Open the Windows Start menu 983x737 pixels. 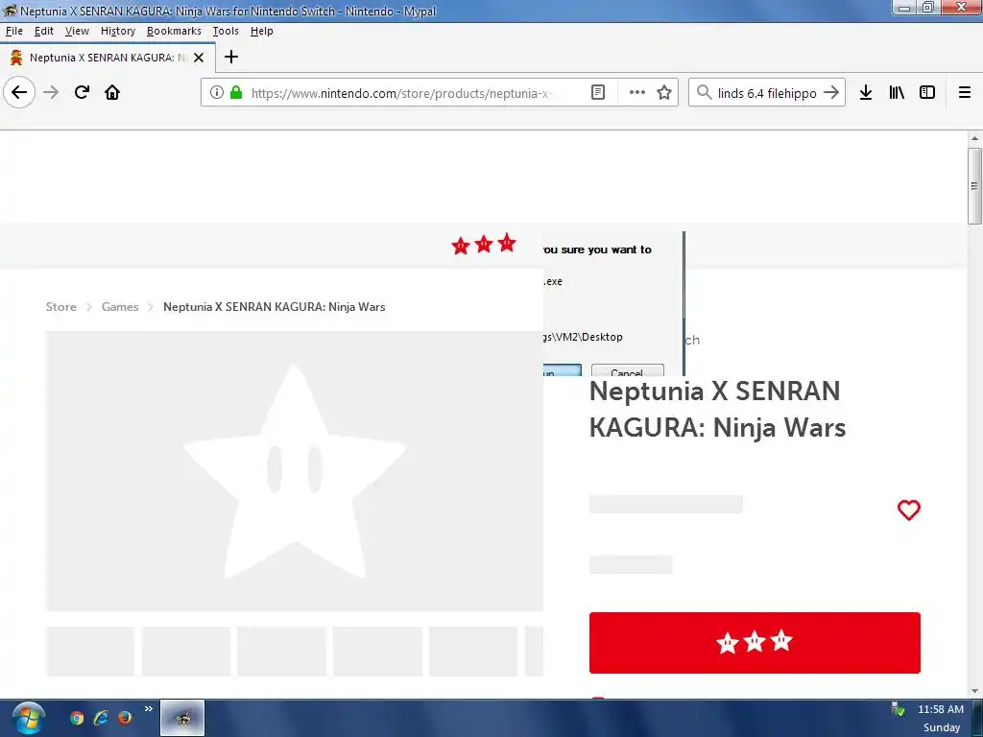tap(28, 718)
